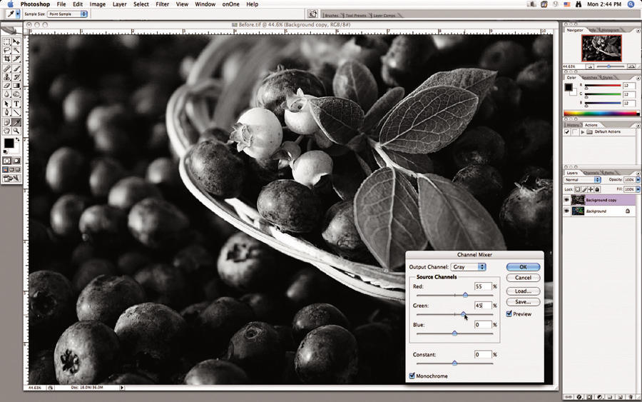Image resolution: width=642 pixels, height=402 pixels.
Task: Hide the Background copy layer
Action: [566, 200]
